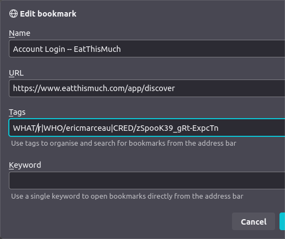Click the 'Use tags to organise' hint text
The width and height of the screenshot is (285, 239).
pos(124,144)
